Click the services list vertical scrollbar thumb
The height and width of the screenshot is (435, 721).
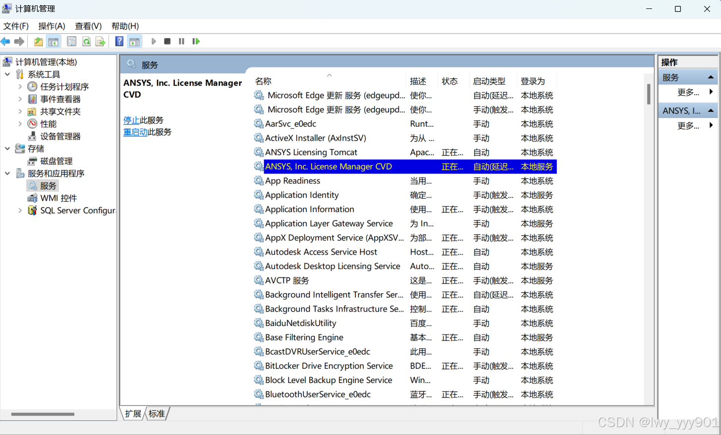coord(649,94)
